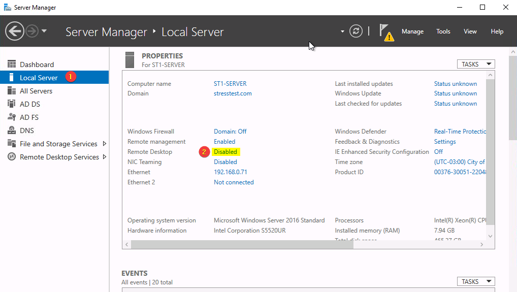Click the Properties horizontal scrollbar thumb
The height and width of the screenshot is (292, 517).
click(x=242, y=244)
